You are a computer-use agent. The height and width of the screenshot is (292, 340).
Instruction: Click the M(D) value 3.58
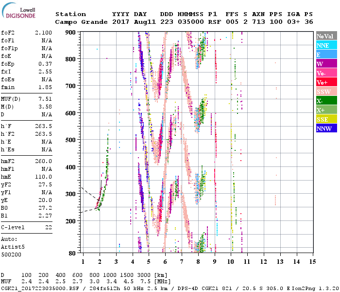[x=45, y=107]
